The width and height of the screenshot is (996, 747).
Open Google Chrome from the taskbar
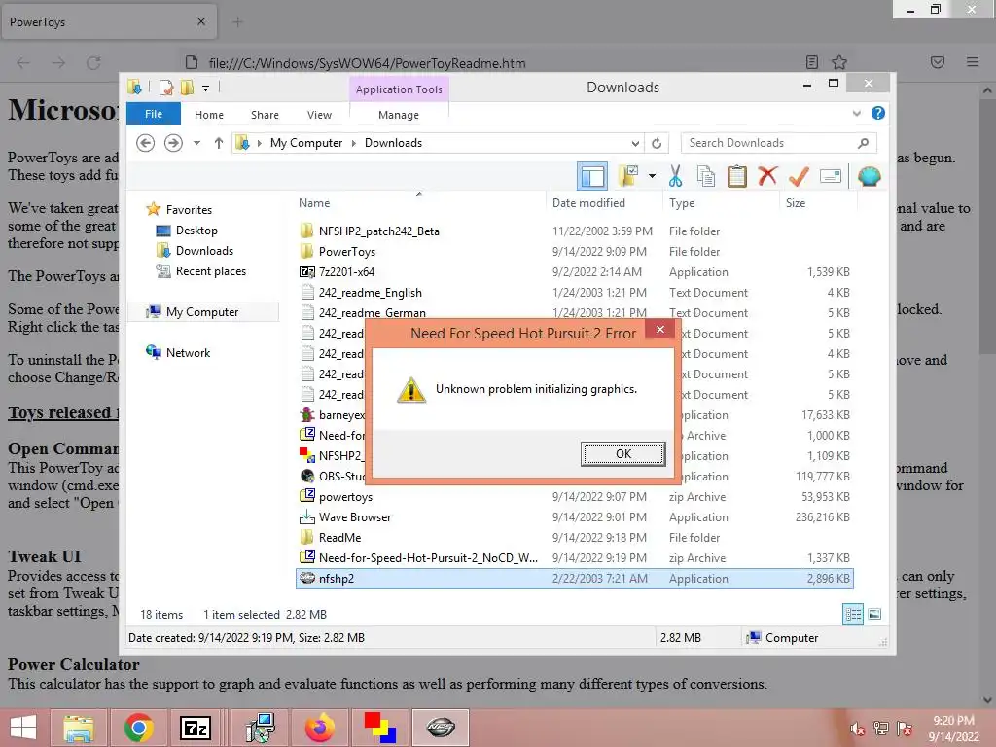point(139,728)
